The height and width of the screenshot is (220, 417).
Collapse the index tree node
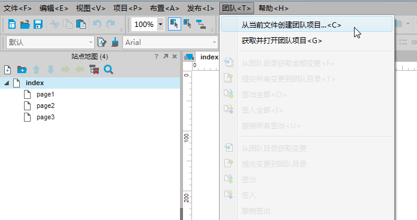click(7, 83)
